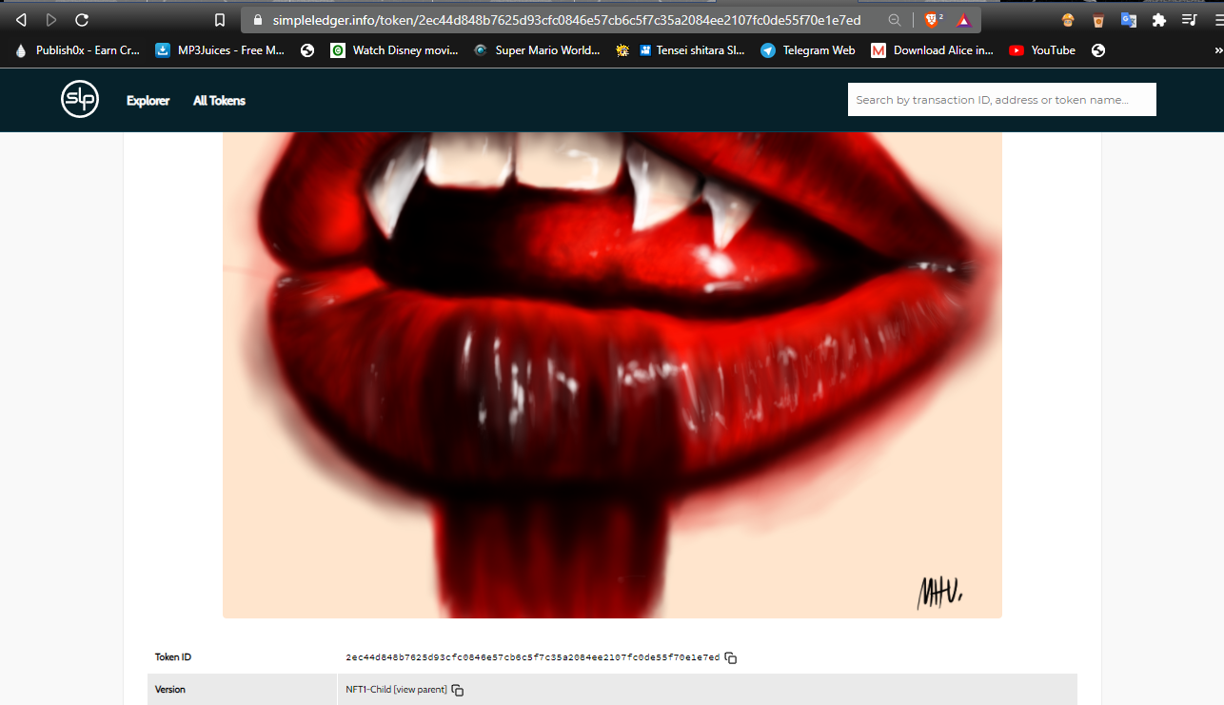Open the All Tokens page
The image size is (1224, 705).
click(219, 100)
